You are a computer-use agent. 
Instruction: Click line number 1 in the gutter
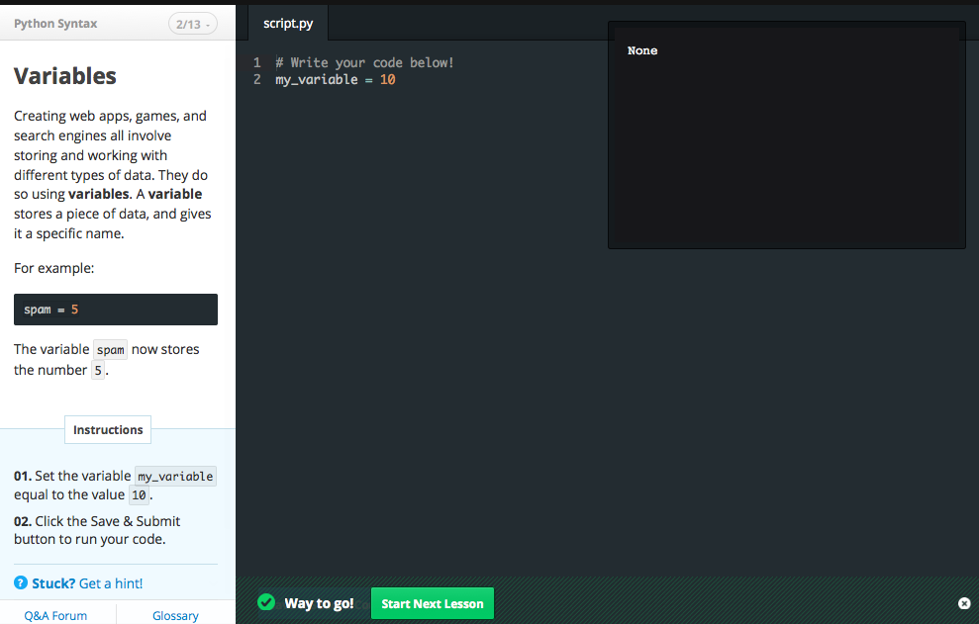click(x=257, y=62)
